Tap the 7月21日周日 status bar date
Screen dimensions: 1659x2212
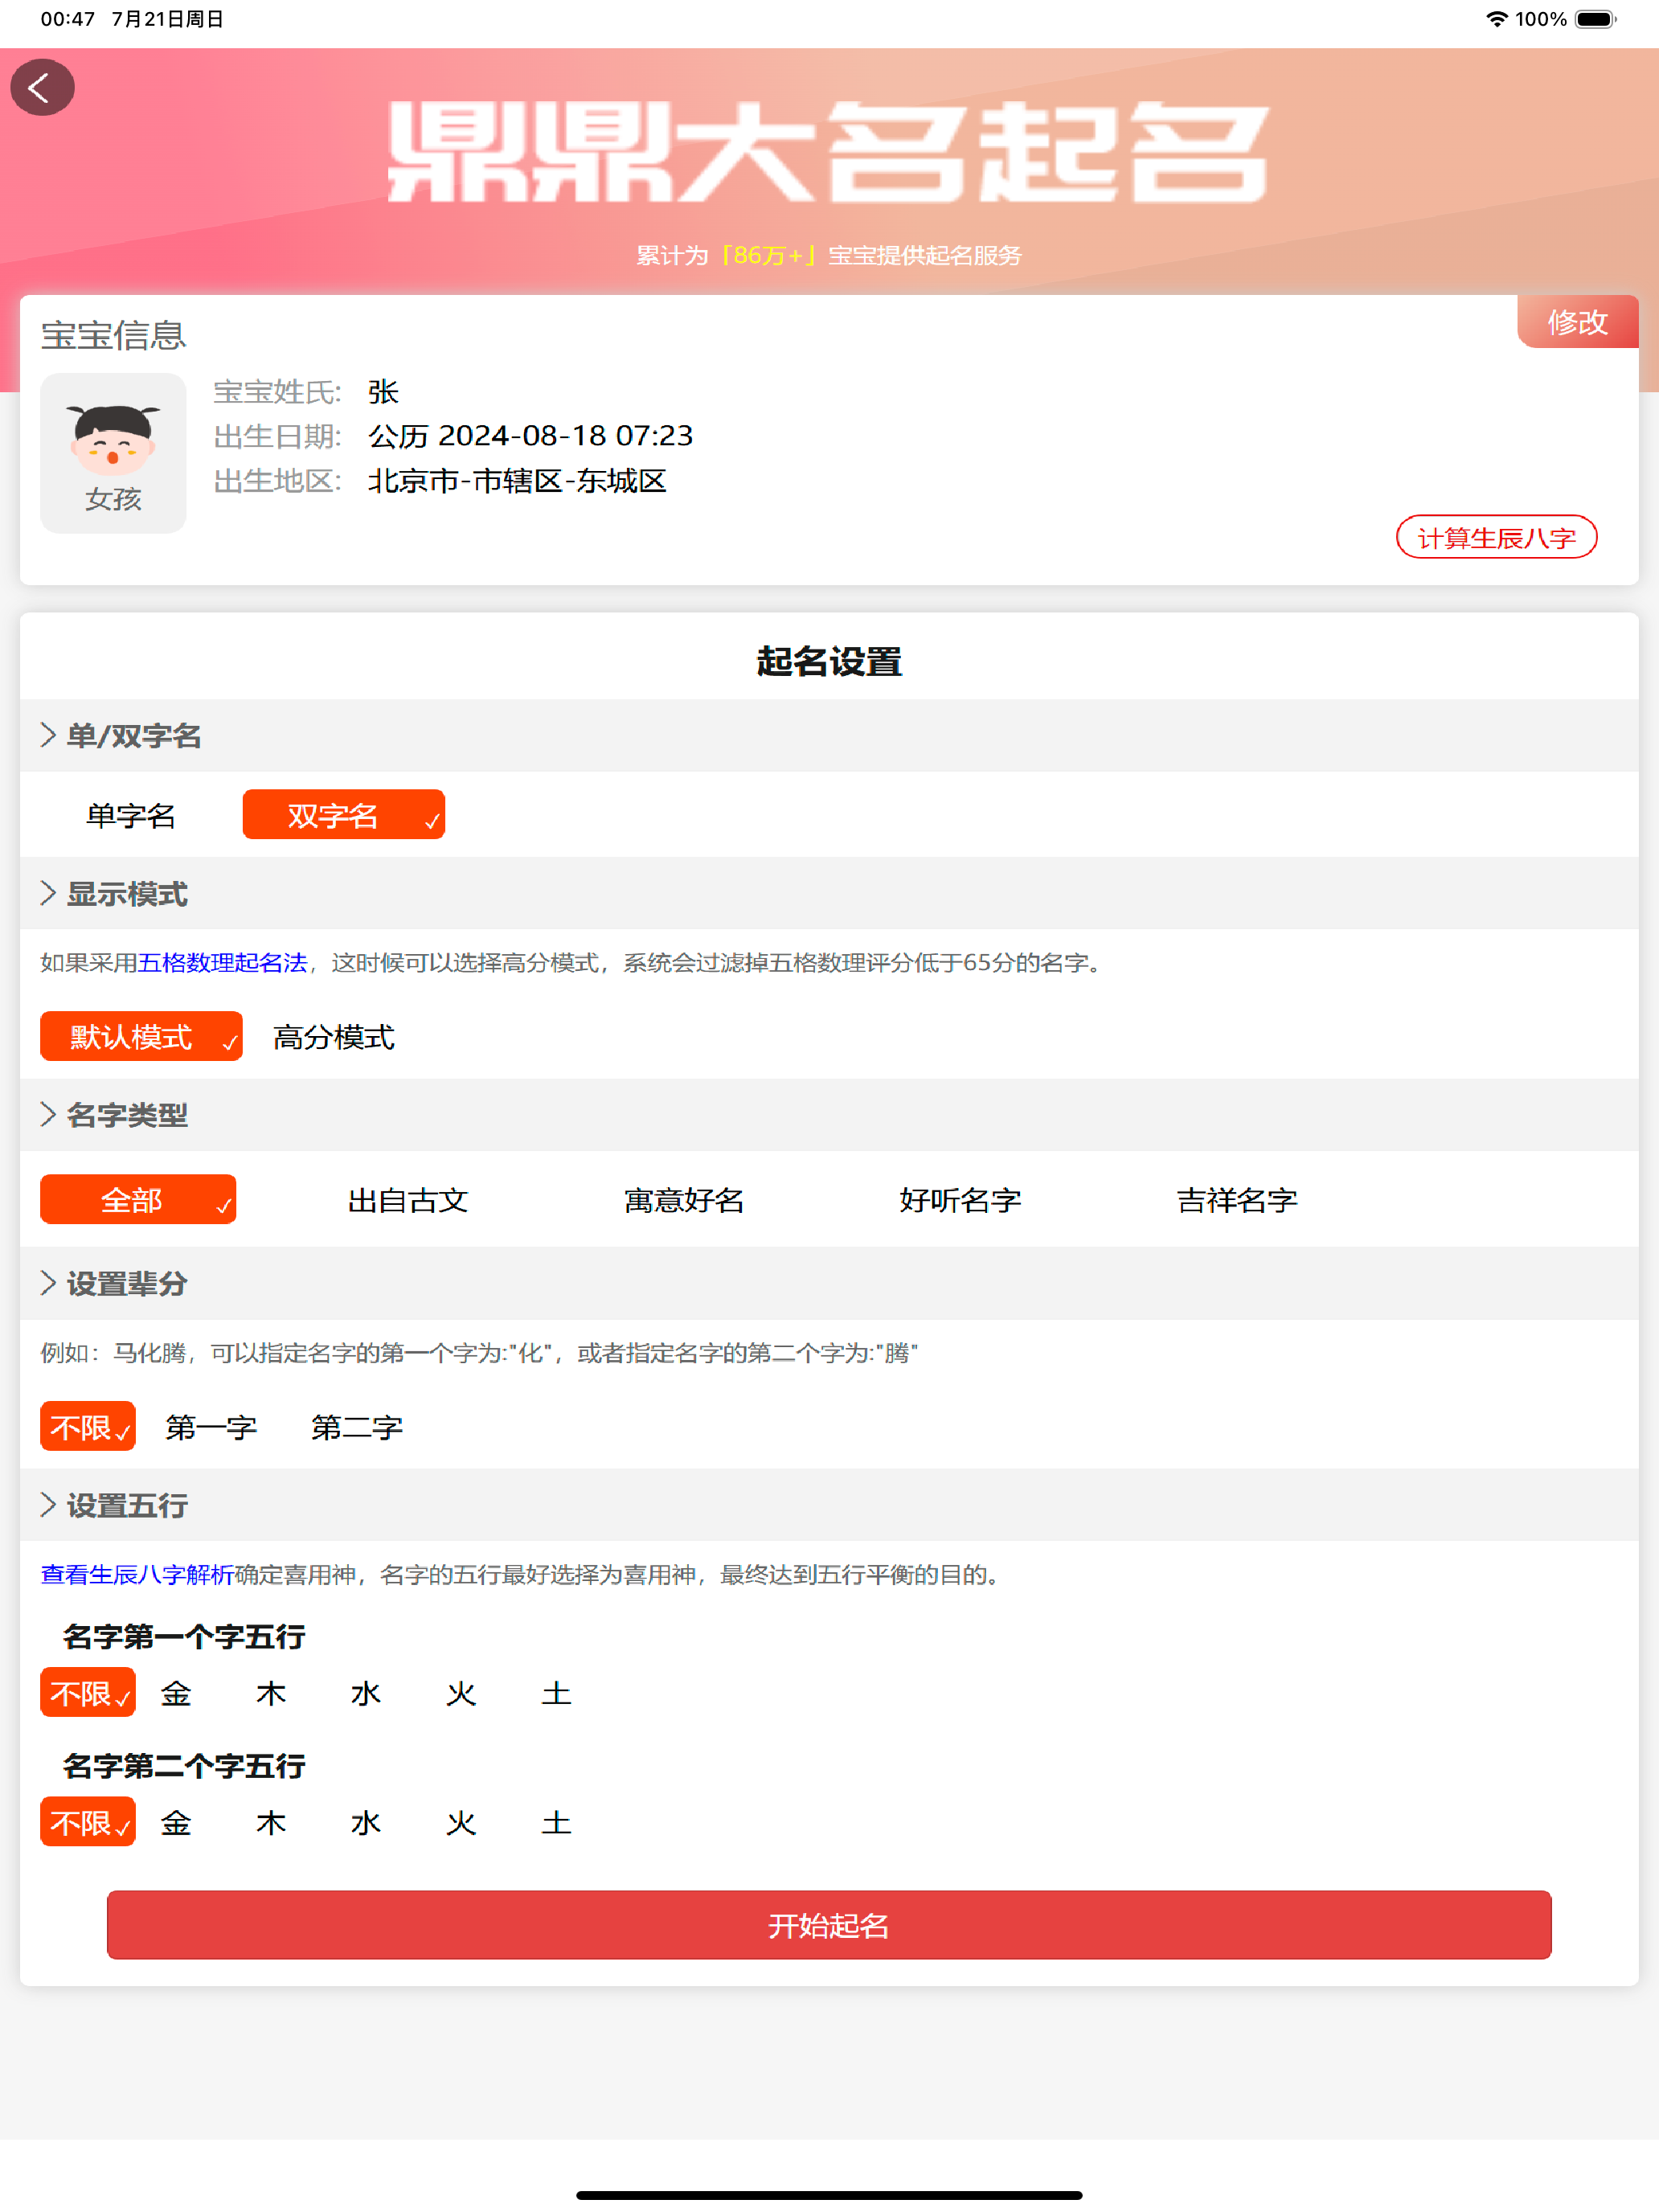[168, 19]
